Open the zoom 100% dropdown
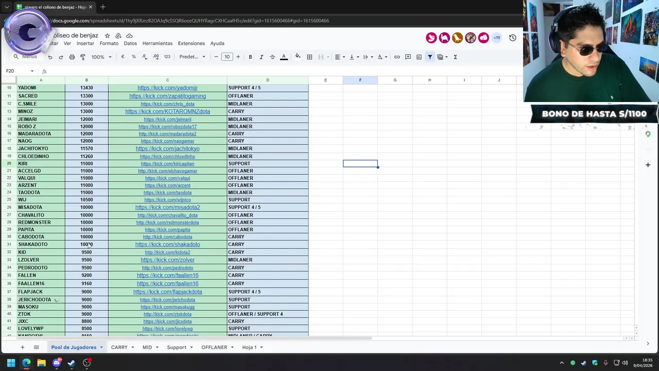This screenshot has width=659, height=371. pos(101,57)
